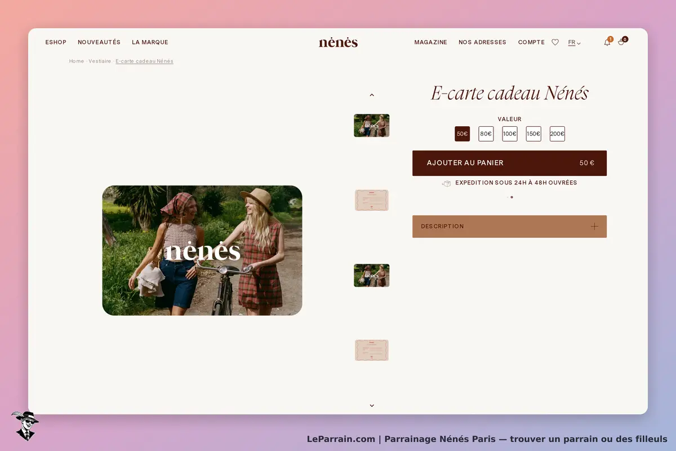The height and width of the screenshot is (451, 676).
Task: Open notifications bell icon
Action: click(607, 42)
